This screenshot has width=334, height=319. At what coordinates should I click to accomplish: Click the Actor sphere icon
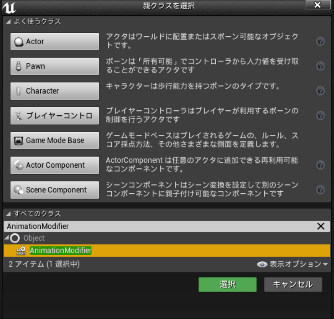19,42
